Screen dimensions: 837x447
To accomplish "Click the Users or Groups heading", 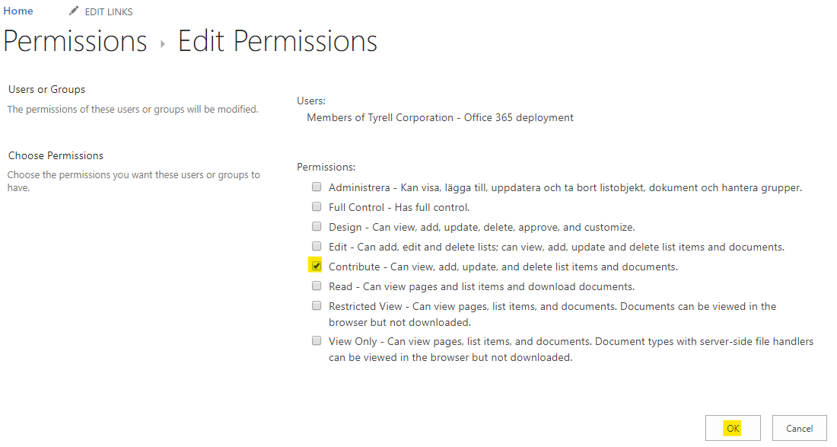I will (46, 89).
